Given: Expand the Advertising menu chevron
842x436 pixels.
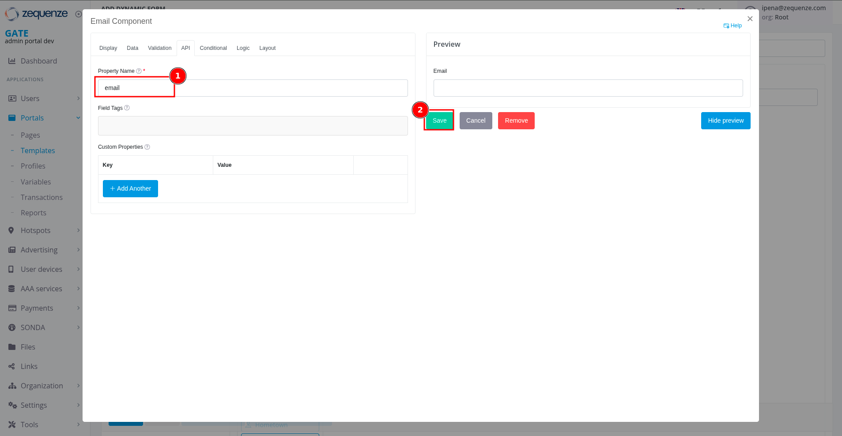Looking at the screenshot, I should tap(78, 250).
